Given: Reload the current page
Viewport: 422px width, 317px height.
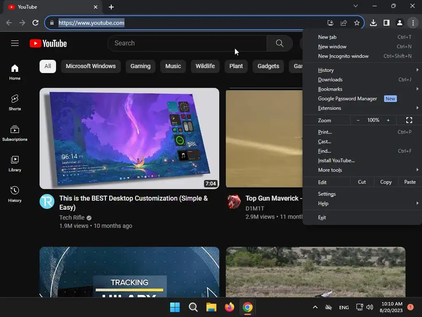Looking at the screenshot, I should coord(35,23).
